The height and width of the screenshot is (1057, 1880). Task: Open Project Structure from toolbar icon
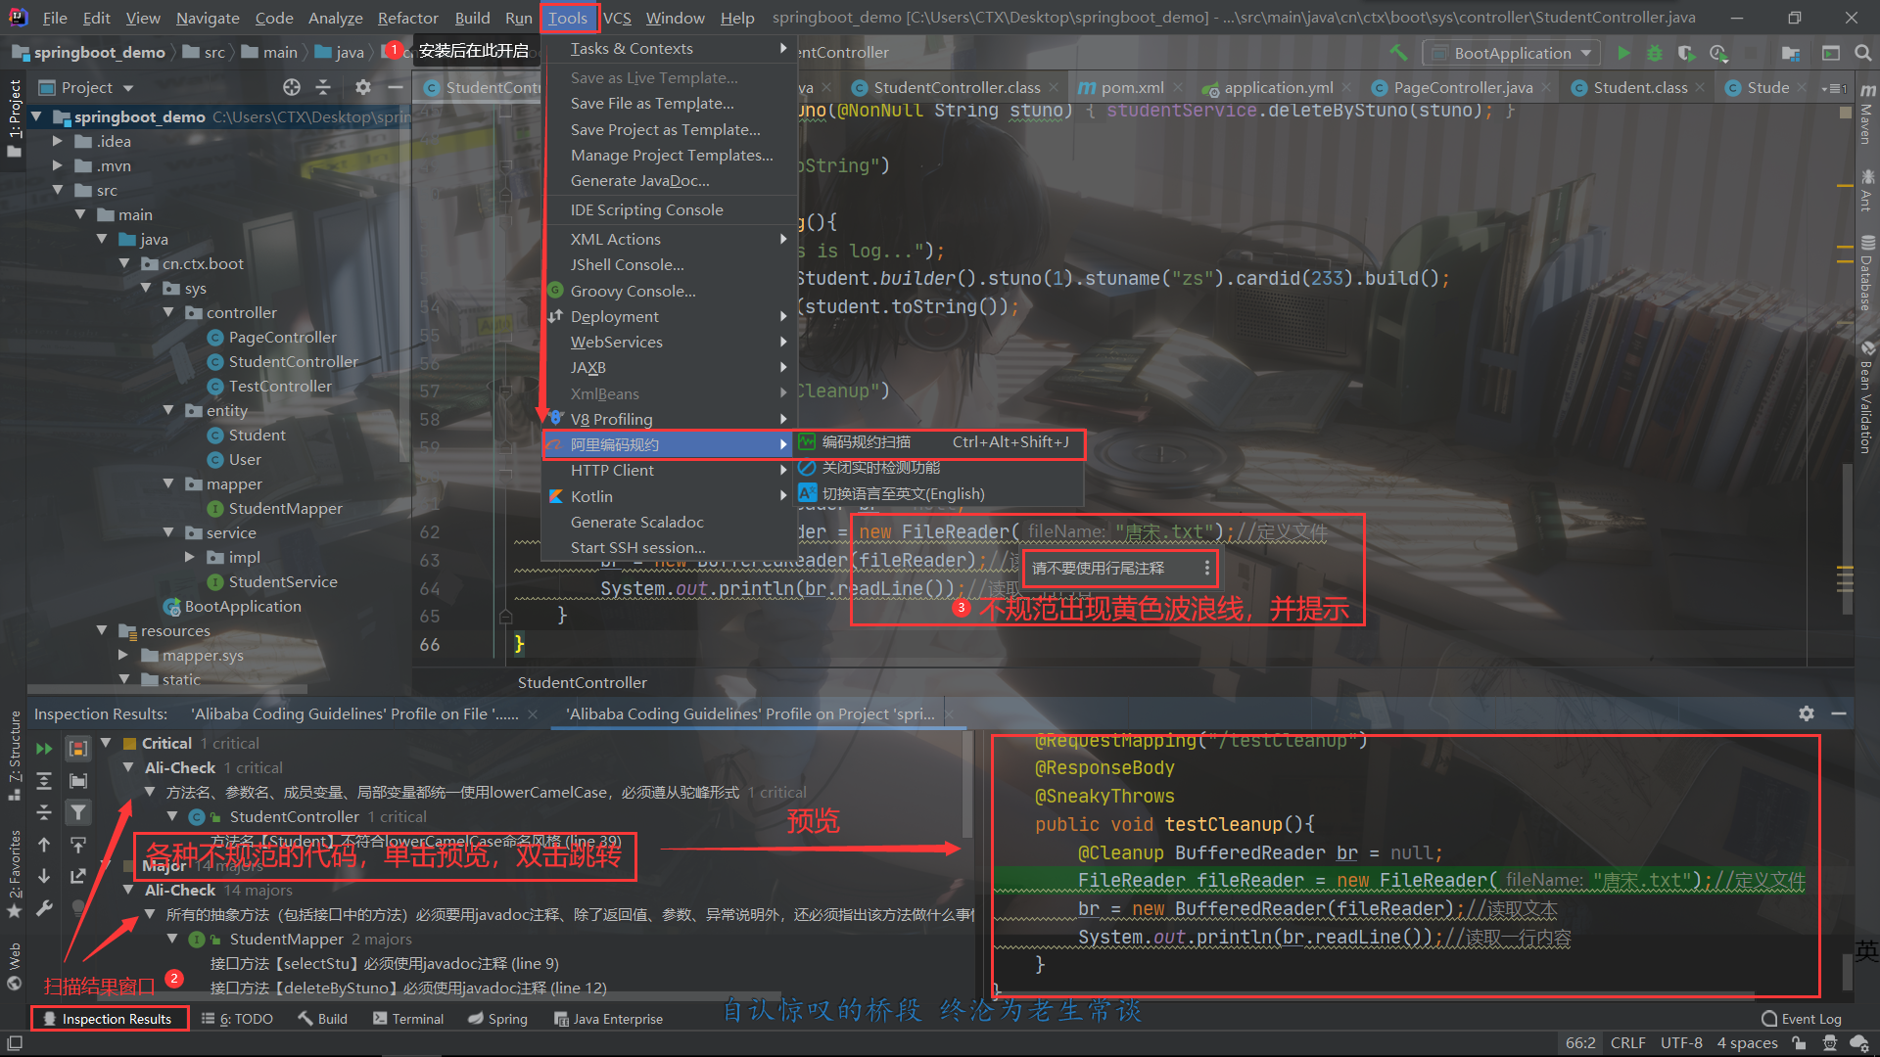[x=1791, y=53]
